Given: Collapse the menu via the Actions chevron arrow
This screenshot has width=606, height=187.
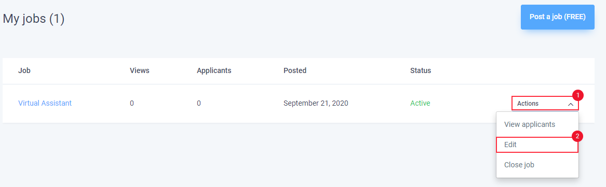Looking at the screenshot, I should tap(571, 104).
